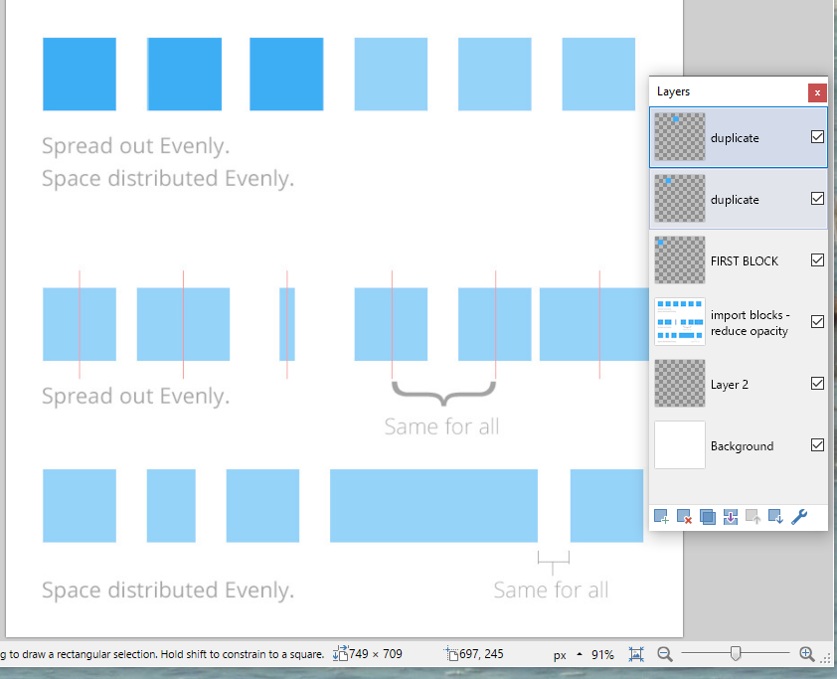Open layer properties wrench icon
The image size is (837, 679).
click(799, 517)
